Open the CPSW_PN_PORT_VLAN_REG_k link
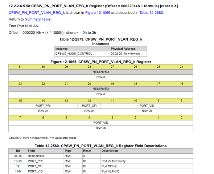This screenshot has width=214, height=174. (x=37, y=13)
